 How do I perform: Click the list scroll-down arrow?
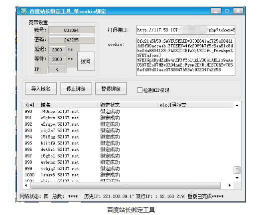tap(237, 178)
